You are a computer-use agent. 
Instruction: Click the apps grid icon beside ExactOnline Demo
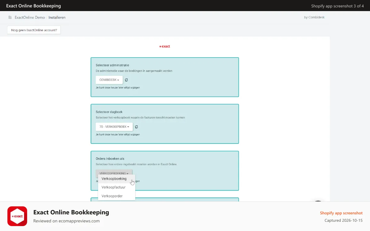10,17
